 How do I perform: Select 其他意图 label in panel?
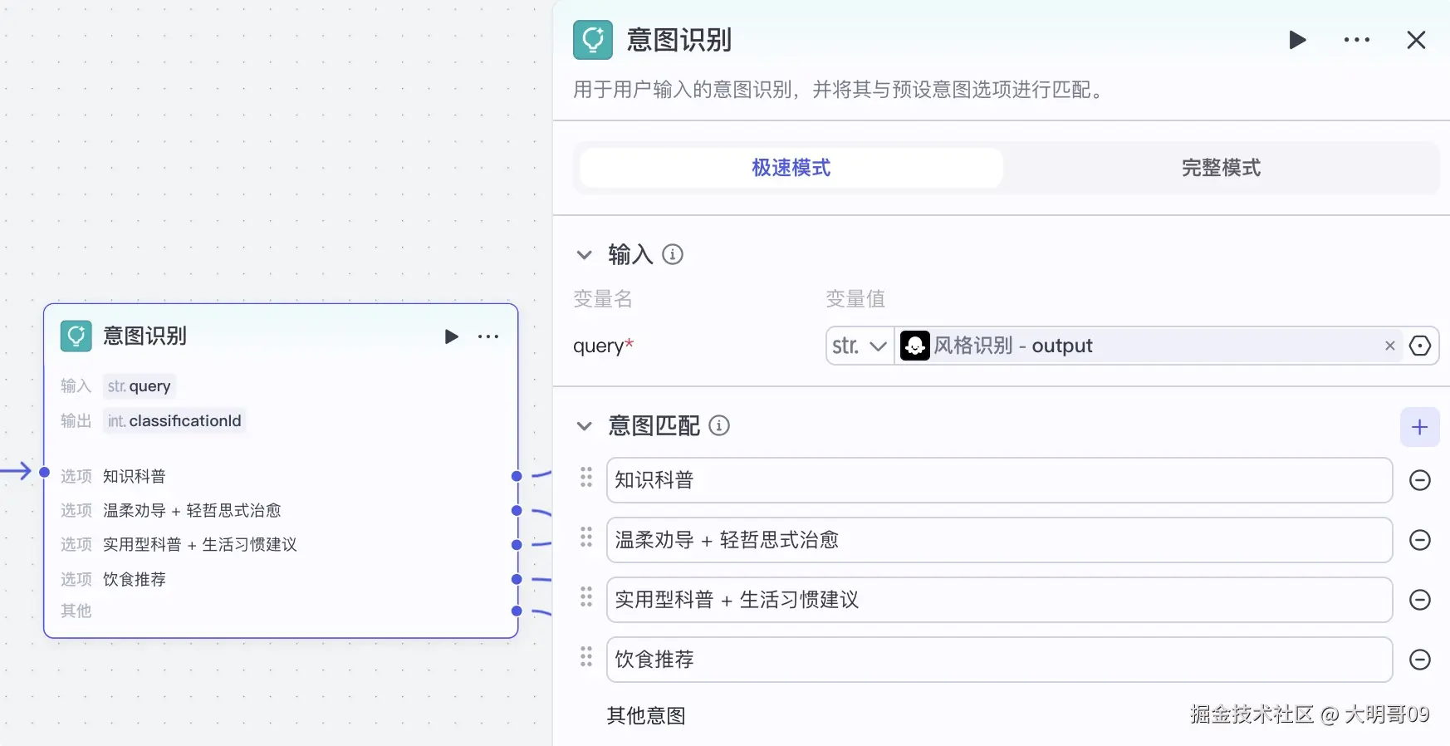pos(646,715)
